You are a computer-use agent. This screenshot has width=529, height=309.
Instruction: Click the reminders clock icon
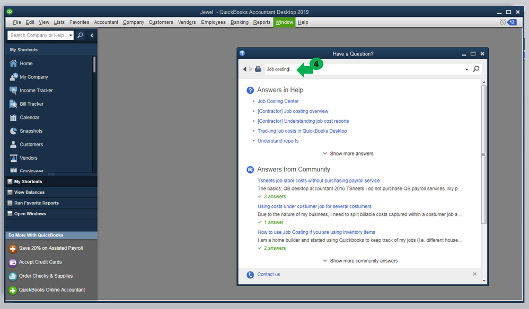502,22
